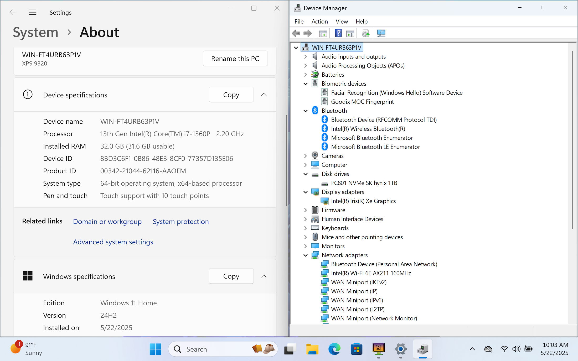Open the System protection link
Screen dimensions: 578x361
coord(181,222)
